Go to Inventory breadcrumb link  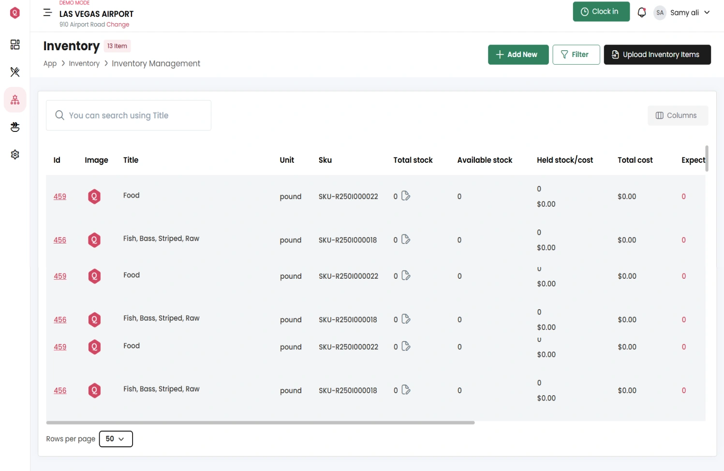[84, 63]
